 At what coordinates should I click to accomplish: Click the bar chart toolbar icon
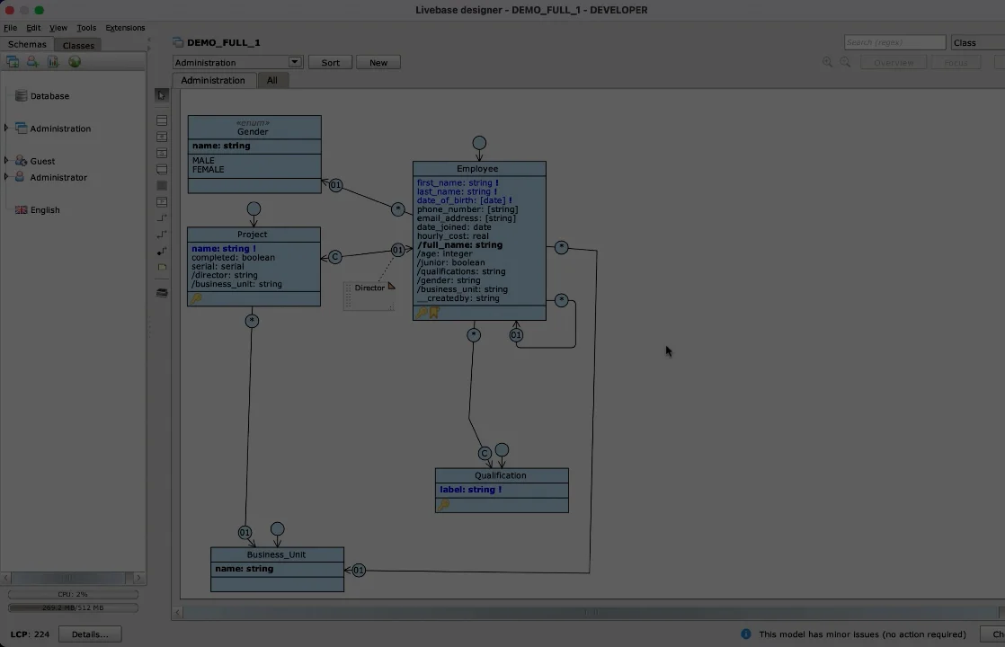point(53,61)
